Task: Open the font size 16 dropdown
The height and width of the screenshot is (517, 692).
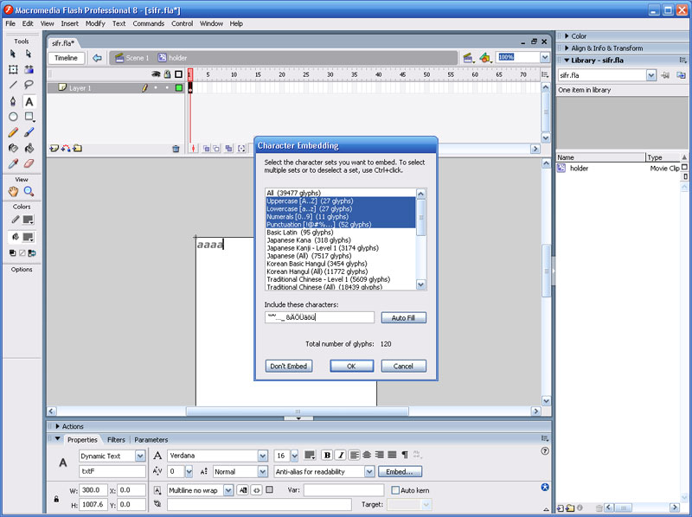Action: (x=294, y=456)
